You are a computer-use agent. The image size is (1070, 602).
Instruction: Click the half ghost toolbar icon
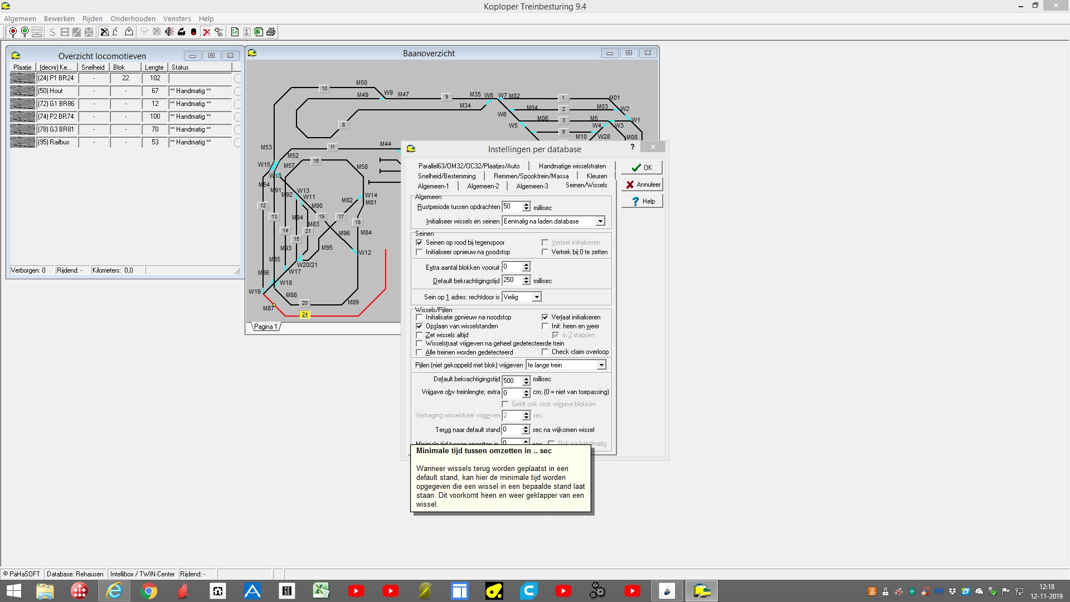116,32
